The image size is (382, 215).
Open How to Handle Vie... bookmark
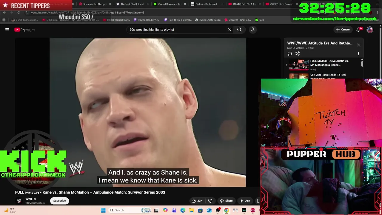[147, 20]
